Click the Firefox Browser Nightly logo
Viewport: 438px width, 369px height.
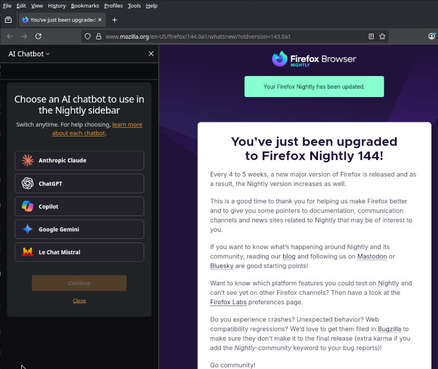[314, 59]
